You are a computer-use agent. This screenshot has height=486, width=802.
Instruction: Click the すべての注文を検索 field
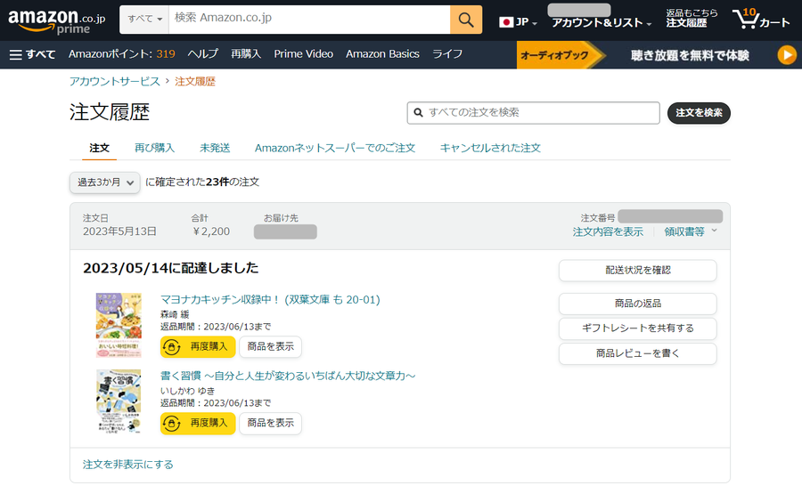pyautogui.click(x=533, y=113)
